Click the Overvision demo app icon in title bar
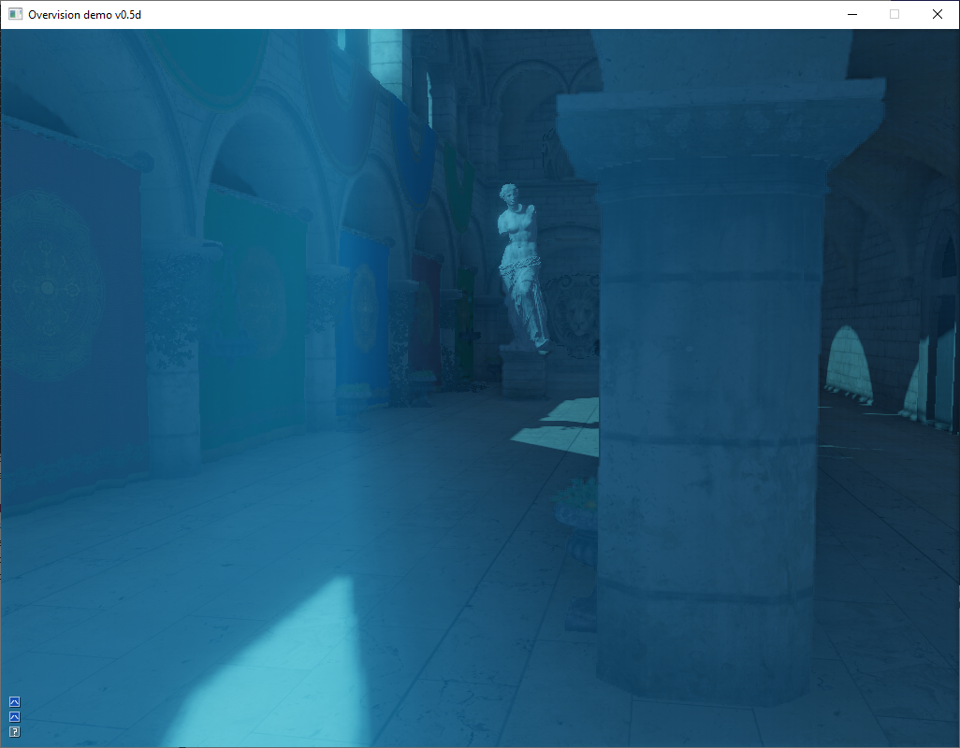 (x=15, y=14)
